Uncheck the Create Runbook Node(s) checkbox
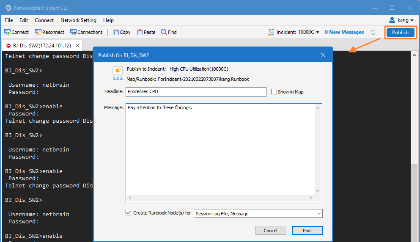This screenshot has height=242, width=420. tap(129, 213)
